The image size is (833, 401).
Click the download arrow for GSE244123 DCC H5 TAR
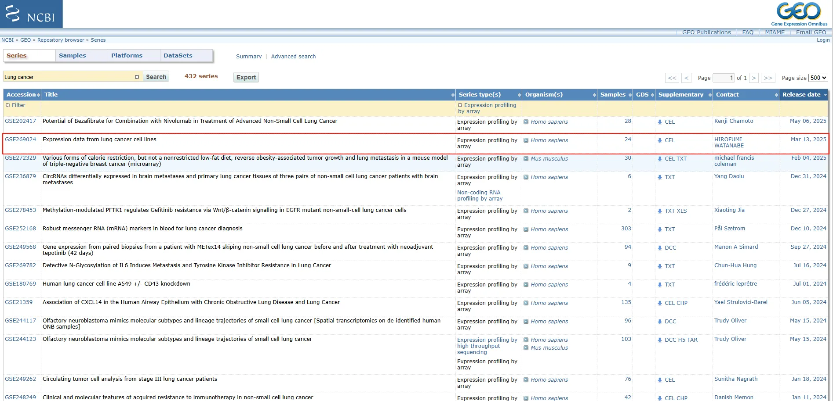(660, 340)
